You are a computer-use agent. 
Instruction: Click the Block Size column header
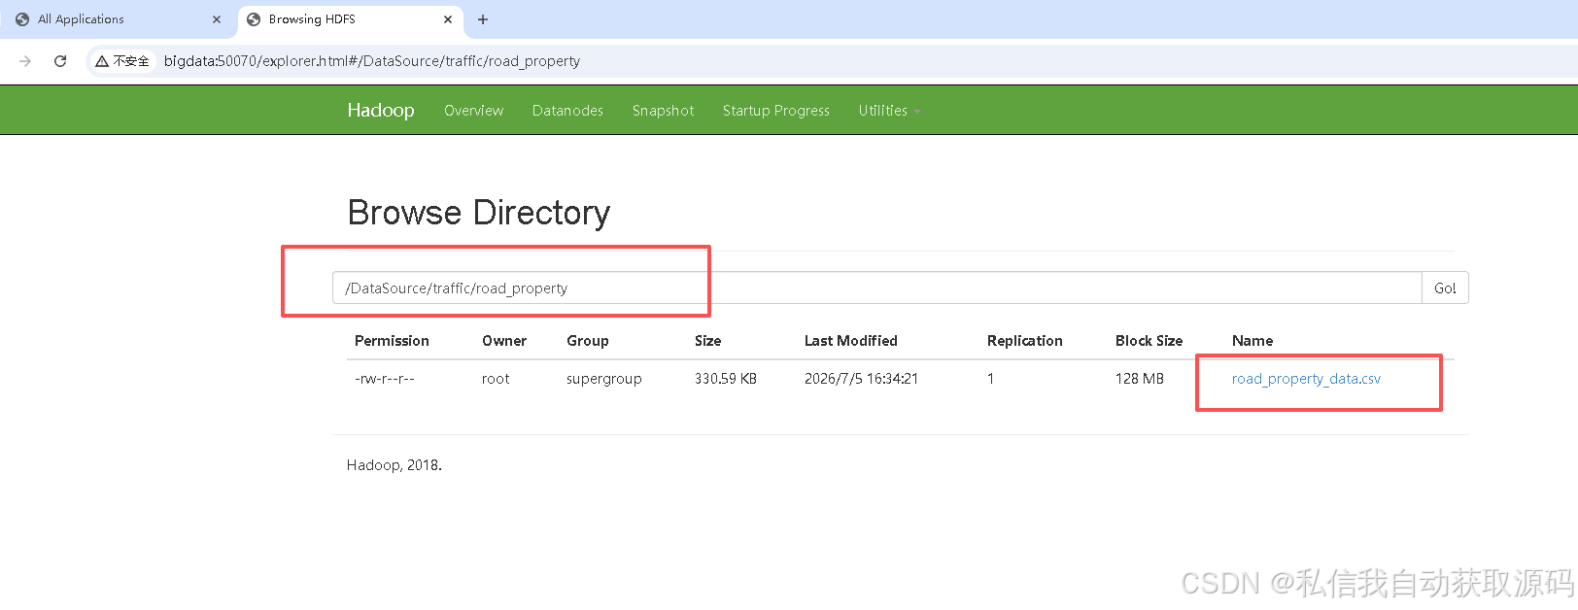click(1149, 341)
